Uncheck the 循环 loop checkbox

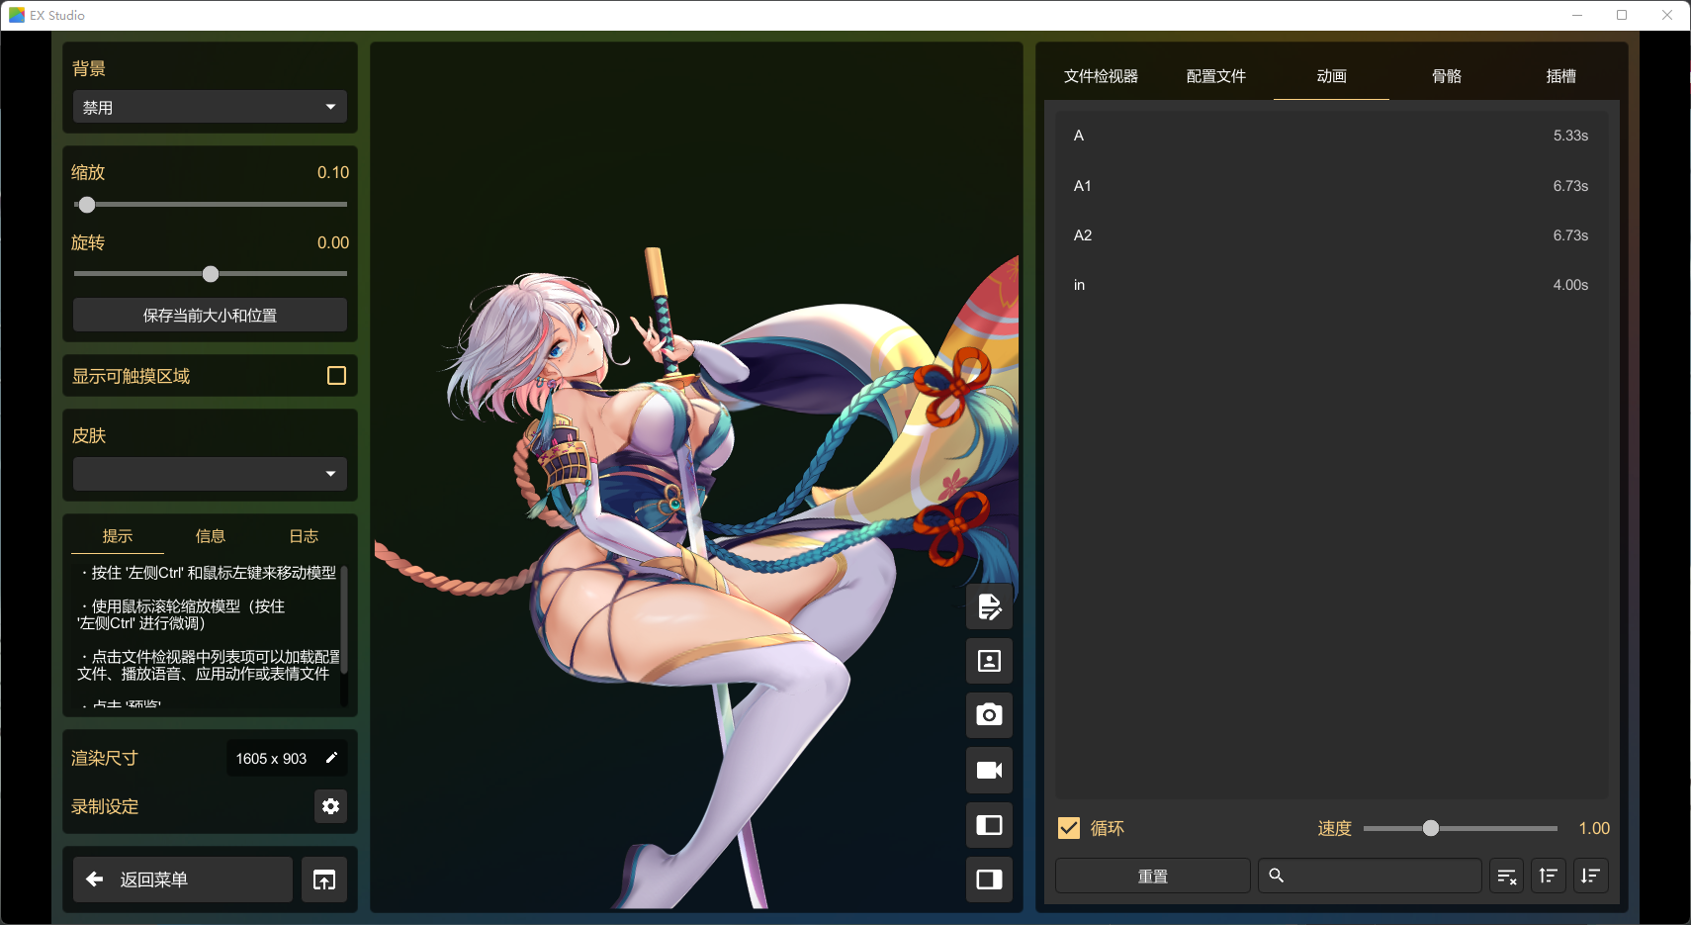1069,828
